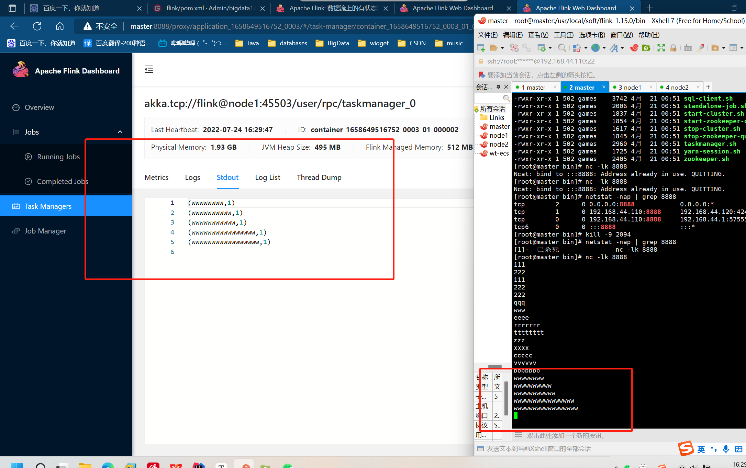The image size is (746, 468).
Task: Click the padlock lock-screen icon in Xshell toolbar
Action: coord(673,48)
